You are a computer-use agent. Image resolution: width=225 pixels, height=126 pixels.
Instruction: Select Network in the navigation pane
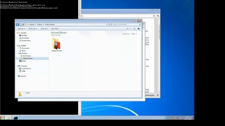[23, 76]
